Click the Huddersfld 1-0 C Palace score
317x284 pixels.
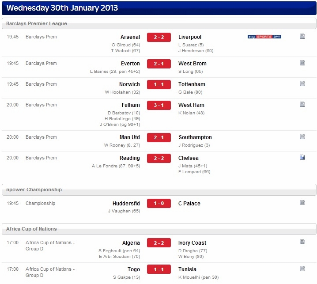point(158,203)
